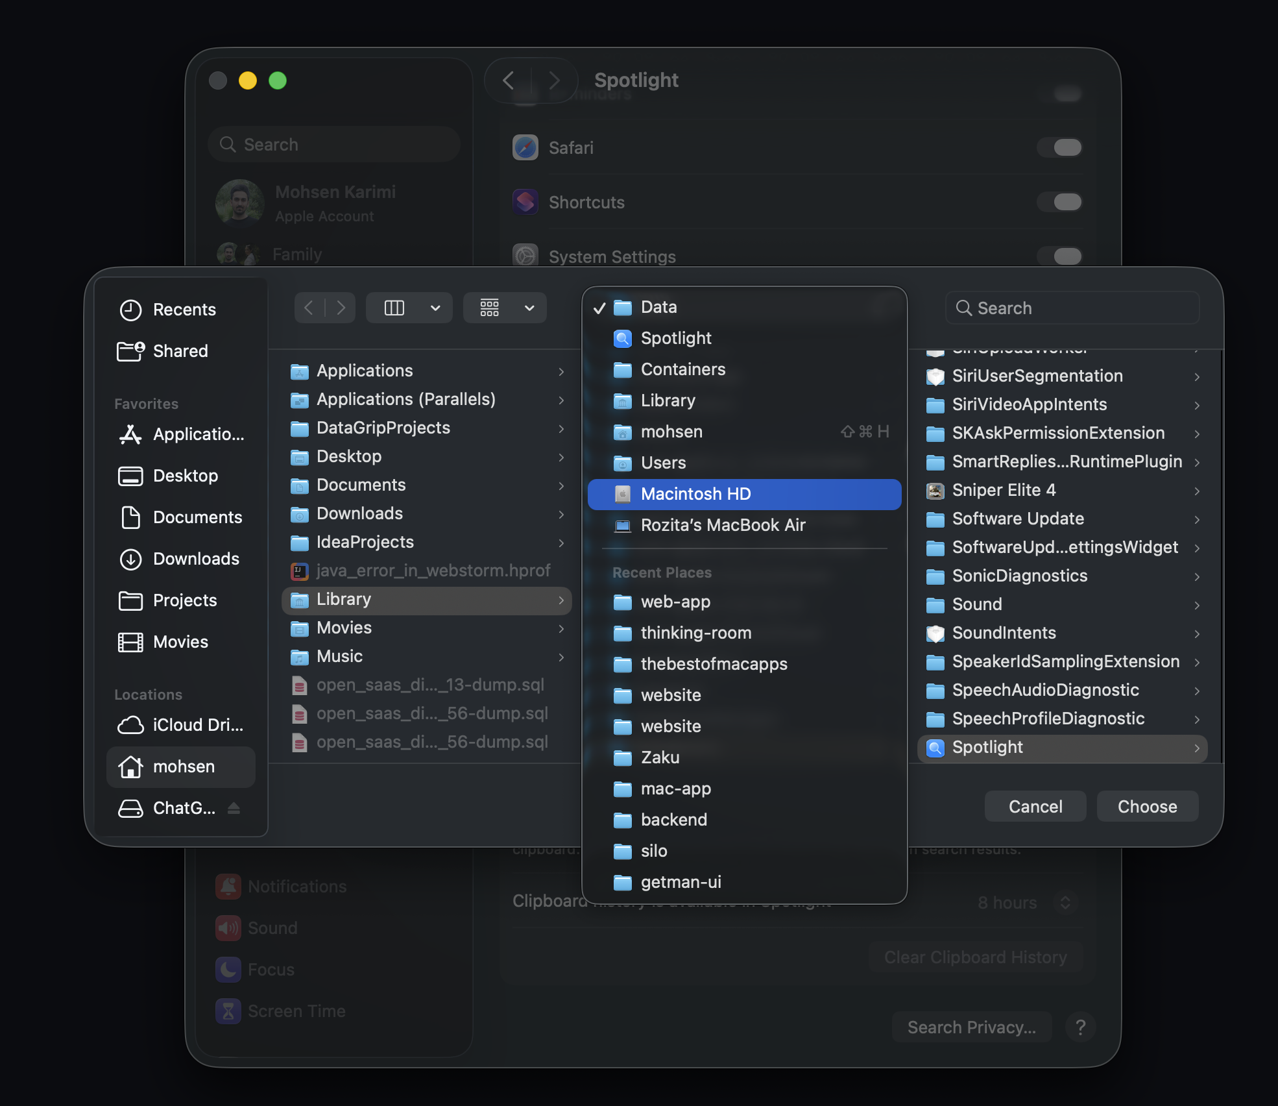
Task: Open Applications favorite in the sidebar
Action: click(x=180, y=434)
